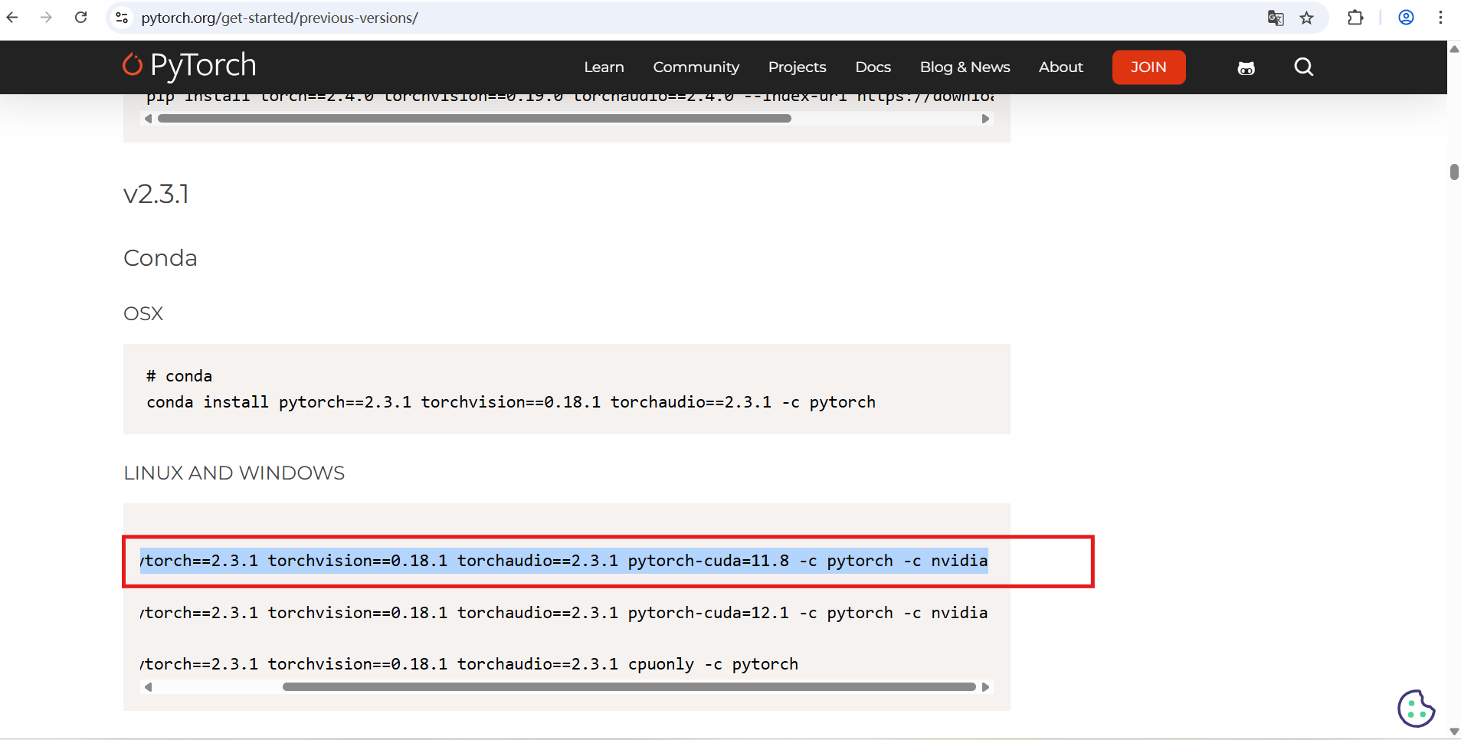Image resolution: width=1461 pixels, height=740 pixels.
Task: Open the browser extensions icon
Action: click(x=1355, y=18)
